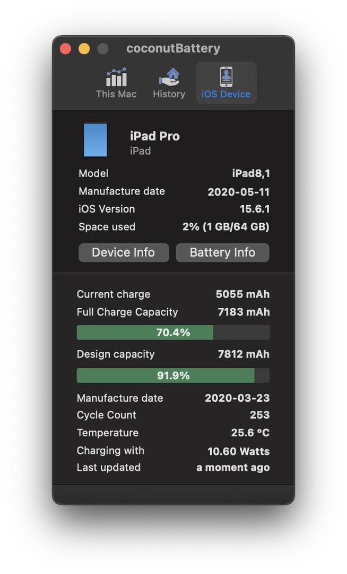Click the blue iPad device thumbnail
The height and width of the screenshot is (574, 347).
point(96,140)
